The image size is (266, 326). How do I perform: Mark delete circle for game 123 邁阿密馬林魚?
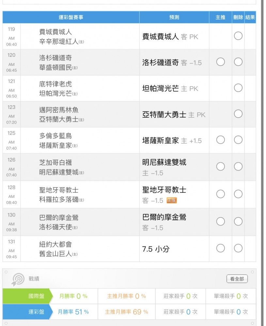click(238, 114)
